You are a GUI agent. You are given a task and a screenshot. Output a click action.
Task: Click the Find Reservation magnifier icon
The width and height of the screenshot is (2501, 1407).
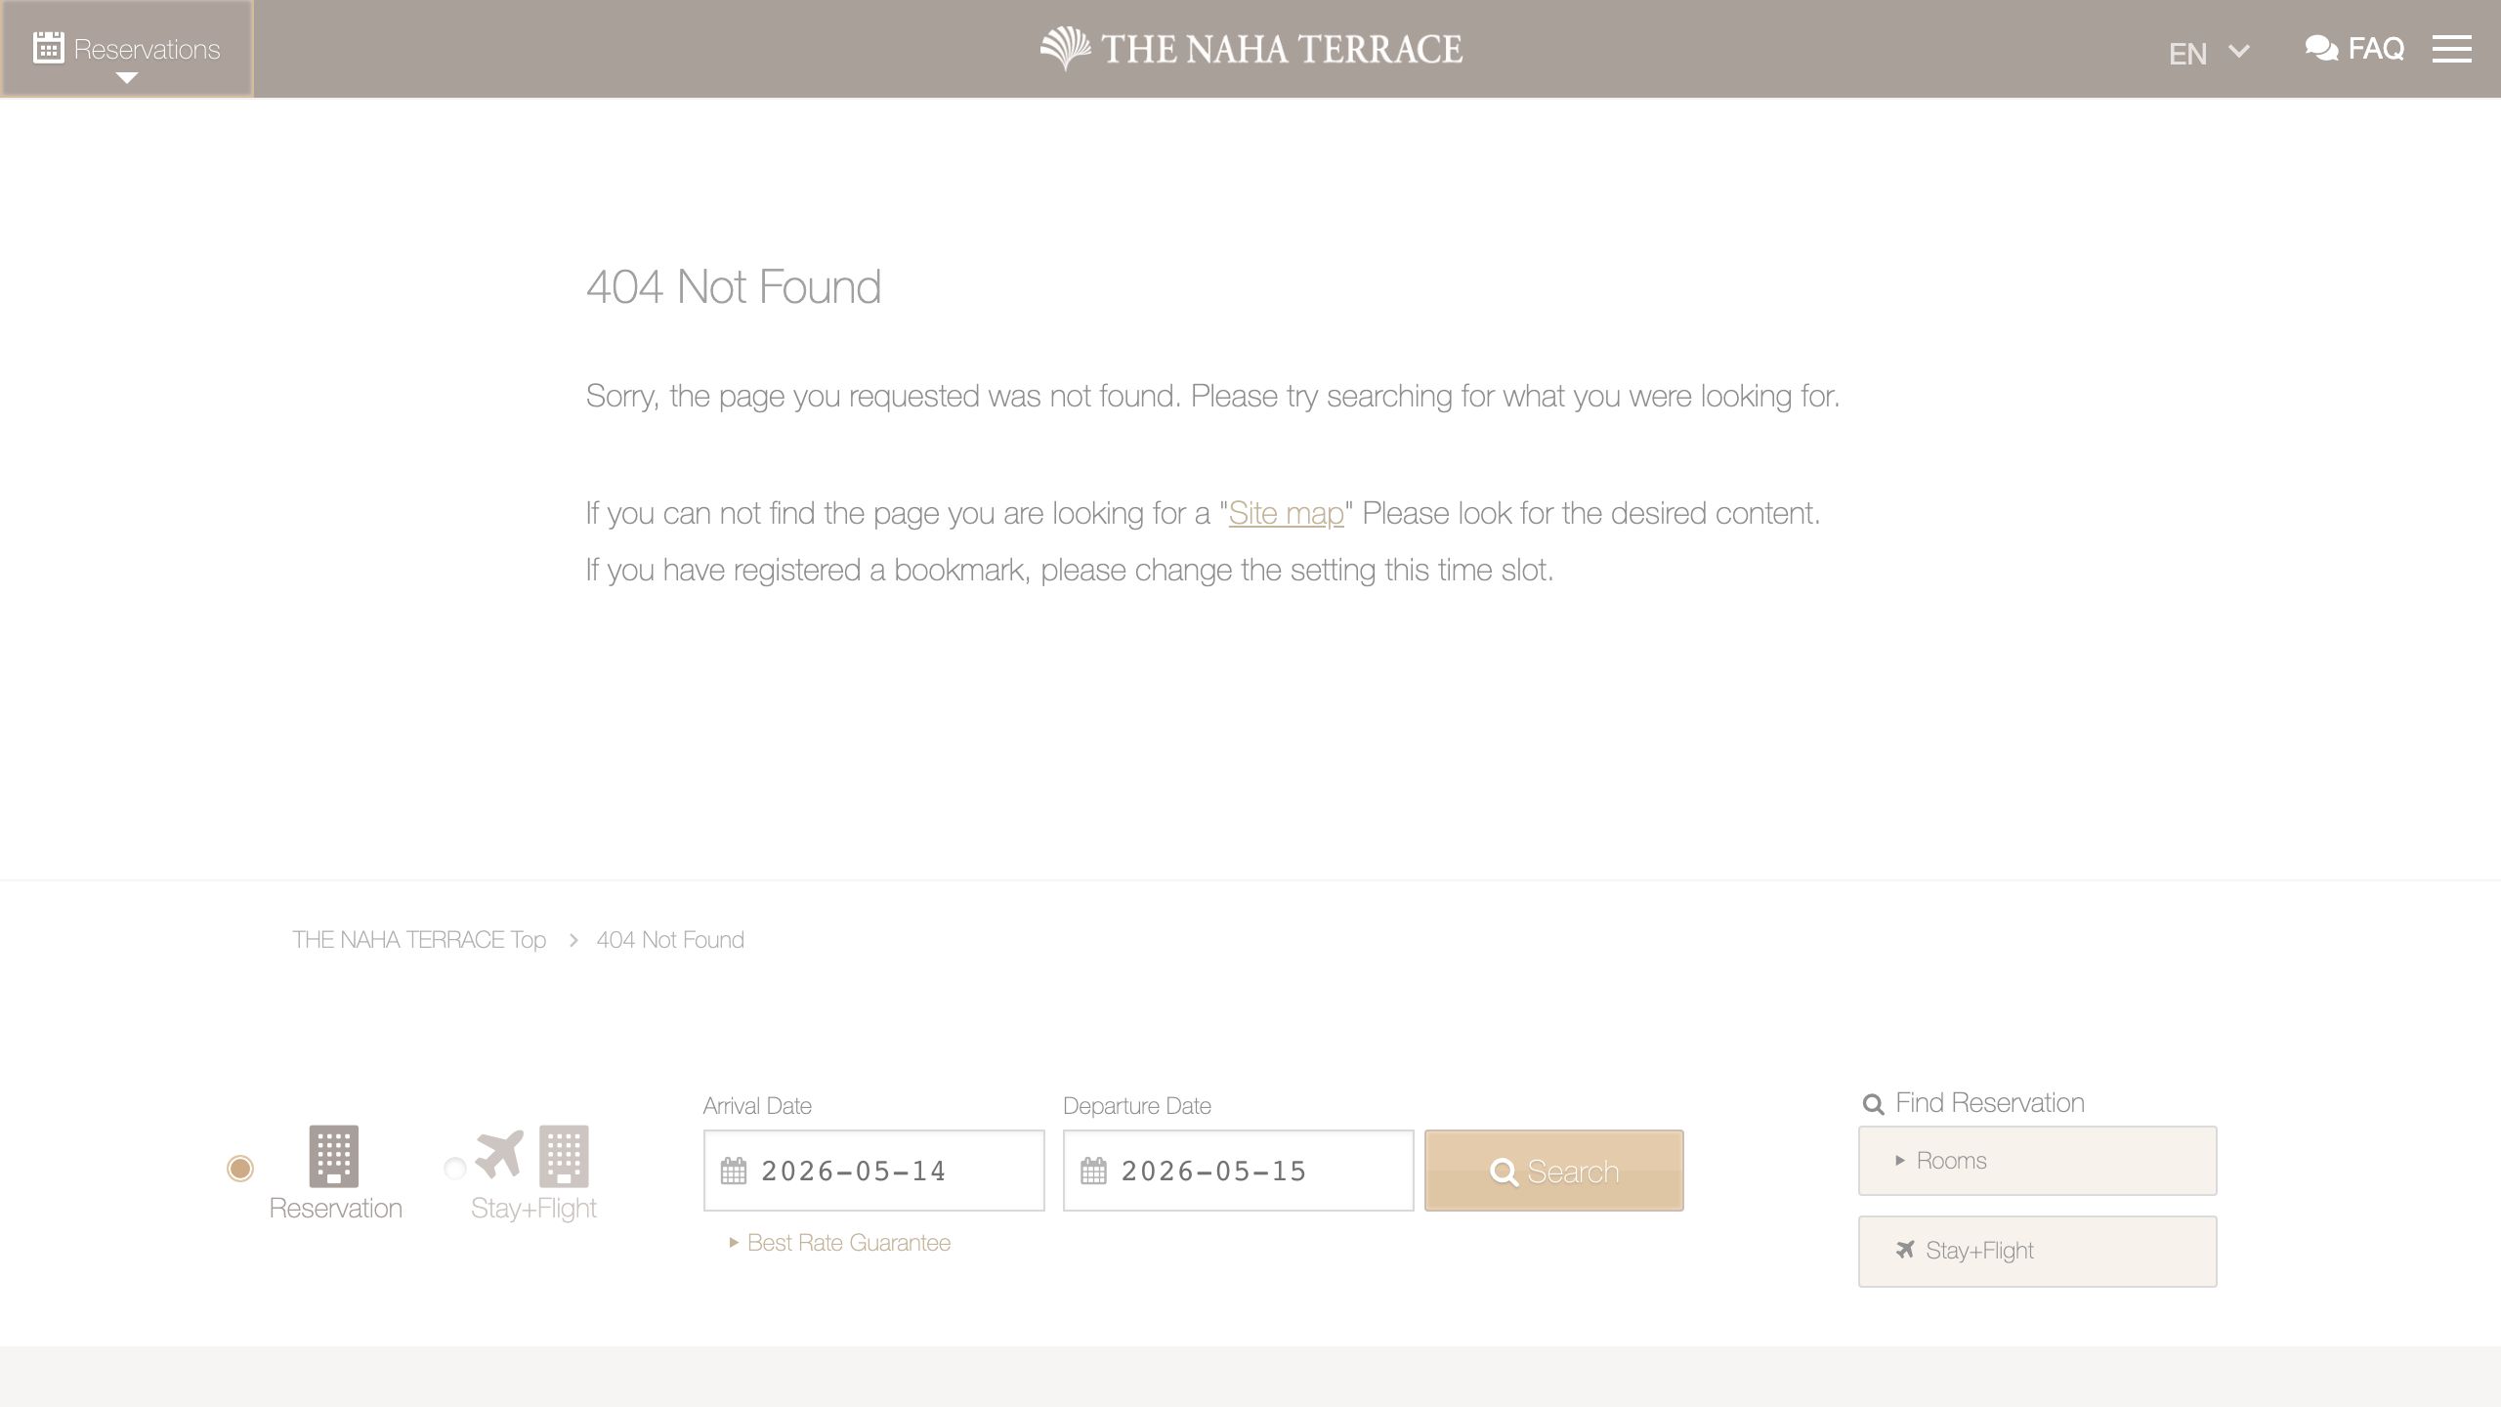pos(1873,1104)
